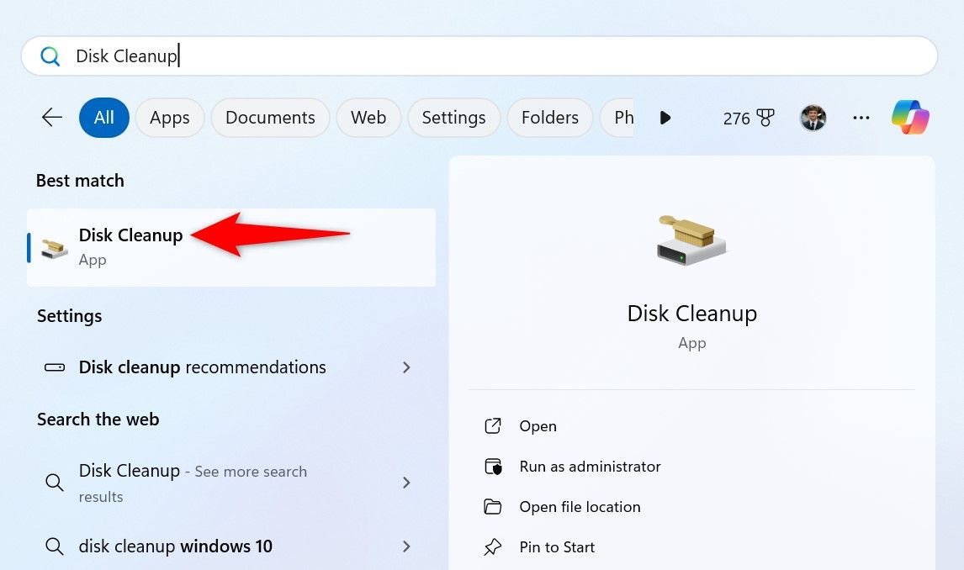Open Disk Cleanup using the Open command

[x=538, y=426]
